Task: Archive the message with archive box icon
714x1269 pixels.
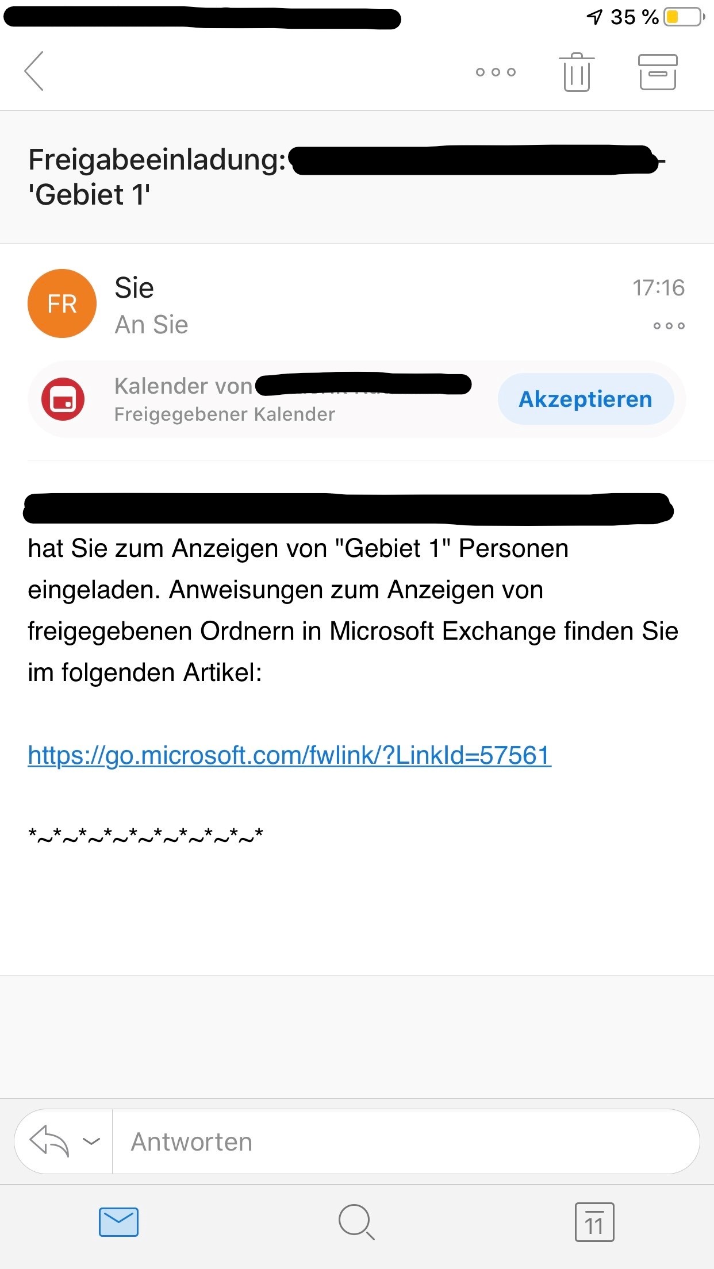Action: (x=658, y=72)
